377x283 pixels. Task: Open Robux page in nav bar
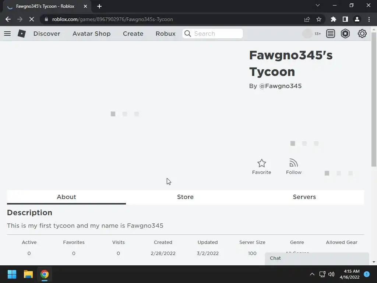pyautogui.click(x=165, y=34)
